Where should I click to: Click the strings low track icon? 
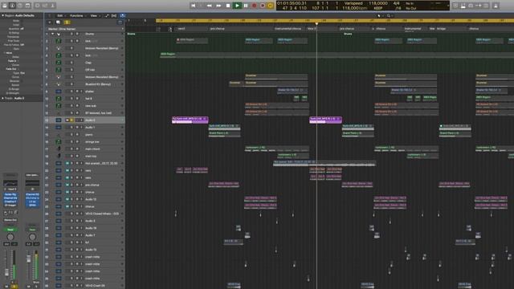coord(59,142)
